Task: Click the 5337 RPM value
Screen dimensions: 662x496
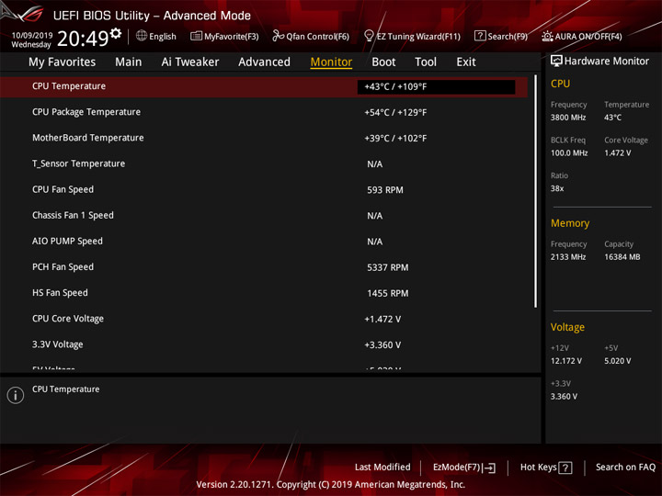Action: click(x=388, y=267)
